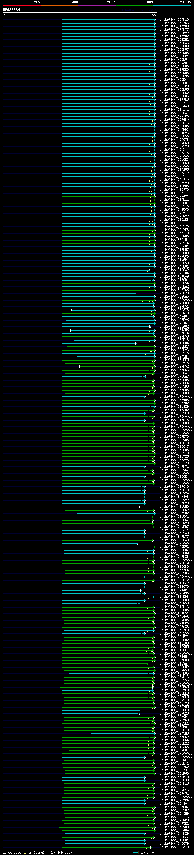This screenshot has height=855, width=194.
Task: Select hit label UniRef100_O49484
Action: 174,316
